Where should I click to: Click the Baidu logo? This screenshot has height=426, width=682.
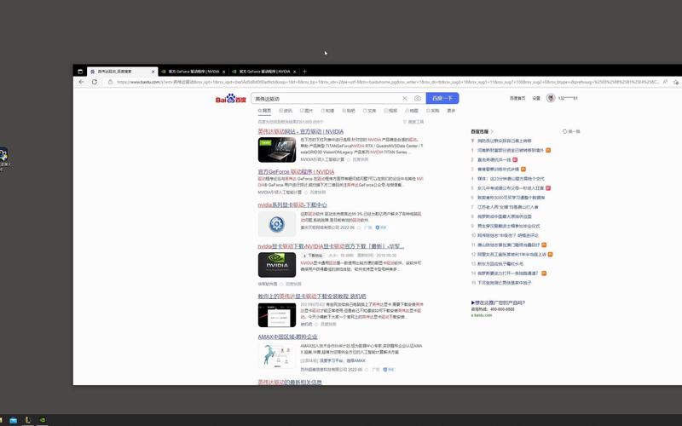230,99
